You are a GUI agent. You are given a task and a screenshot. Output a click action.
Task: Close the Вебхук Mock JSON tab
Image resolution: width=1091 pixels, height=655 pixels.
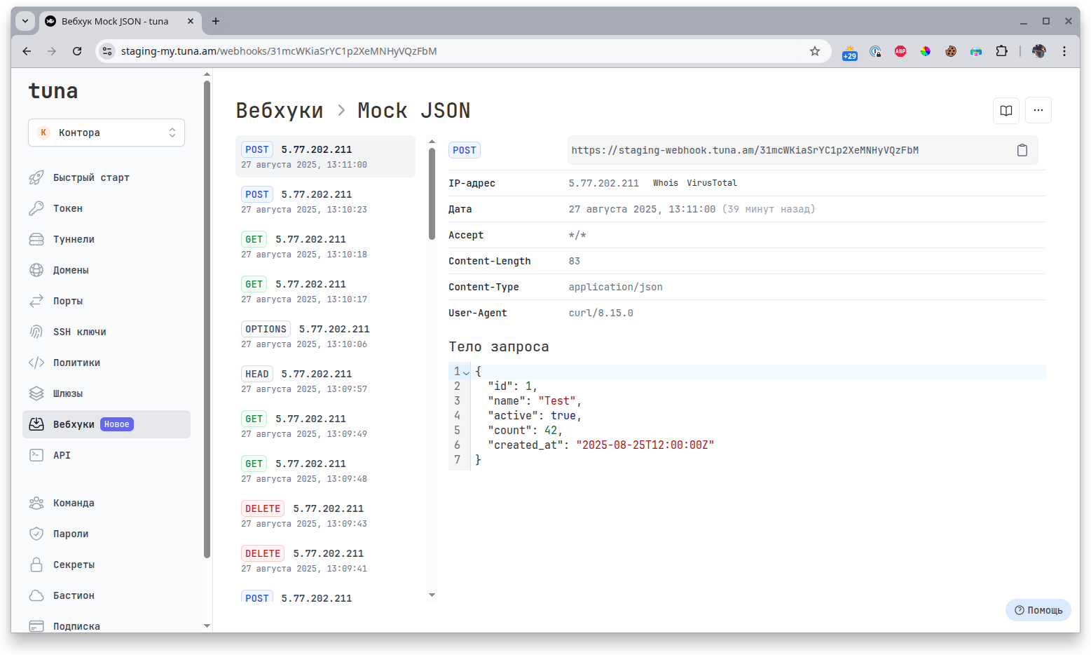tap(190, 21)
